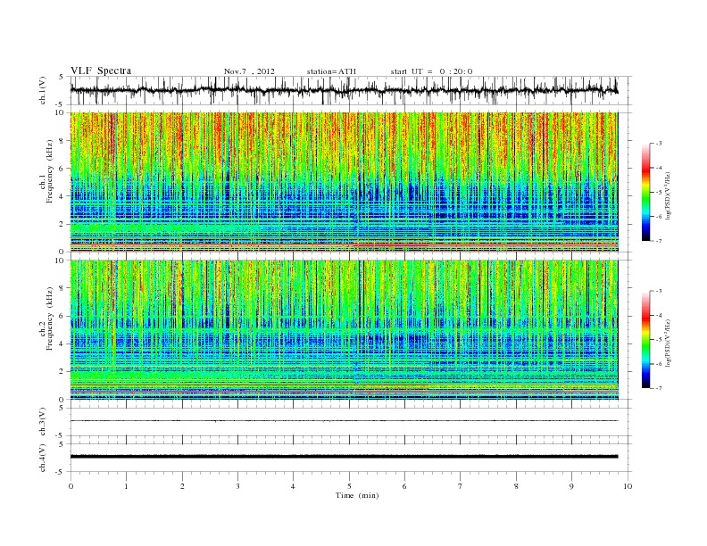The image size is (707, 546).
Task: Click the "2" kHz tick on ch.2 spectrogram
Action: (62, 372)
